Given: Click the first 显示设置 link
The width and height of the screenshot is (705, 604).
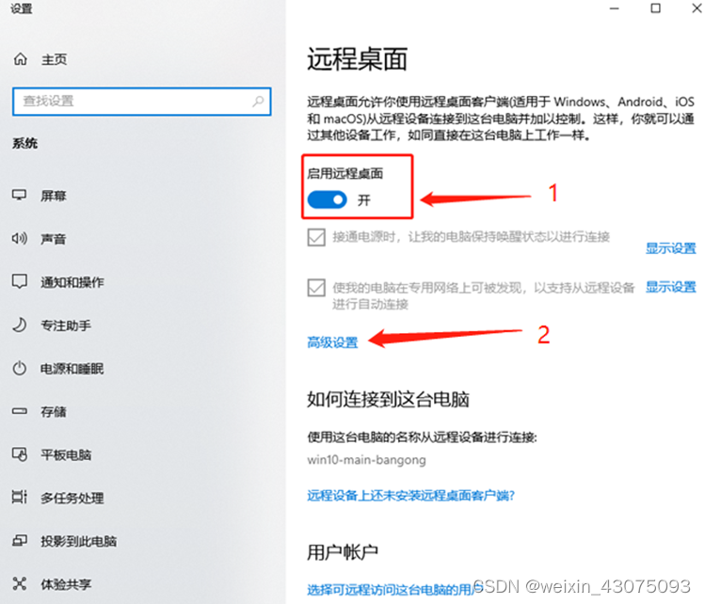Looking at the screenshot, I should pyautogui.click(x=670, y=248).
